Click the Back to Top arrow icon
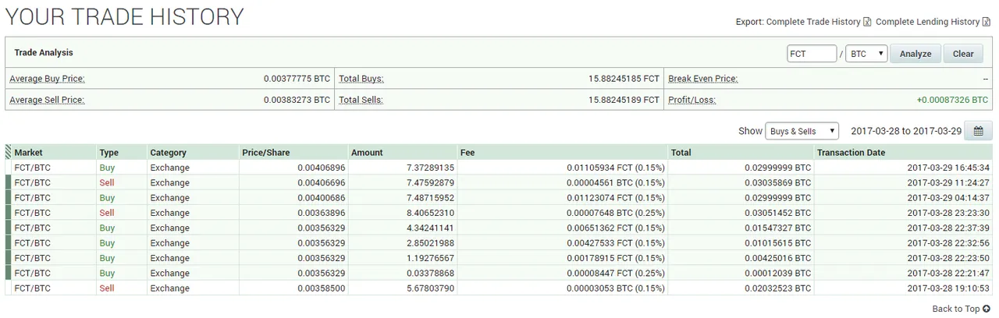This screenshot has width=999, height=318. 987,309
